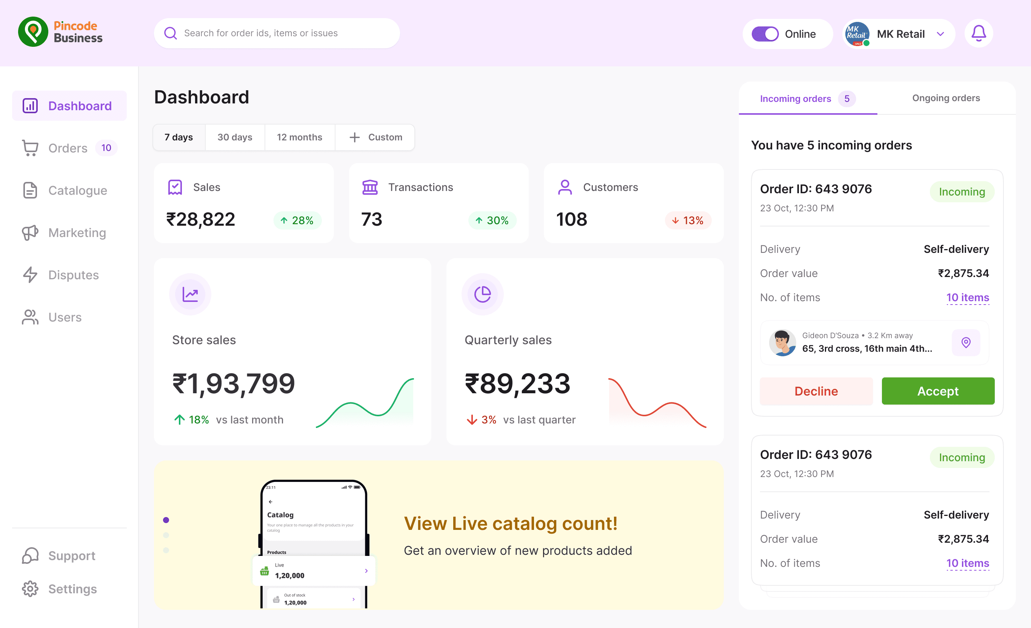Click the Live catalog chevron in phone mockup
Screen dimensions: 1031x628
(366, 571)
